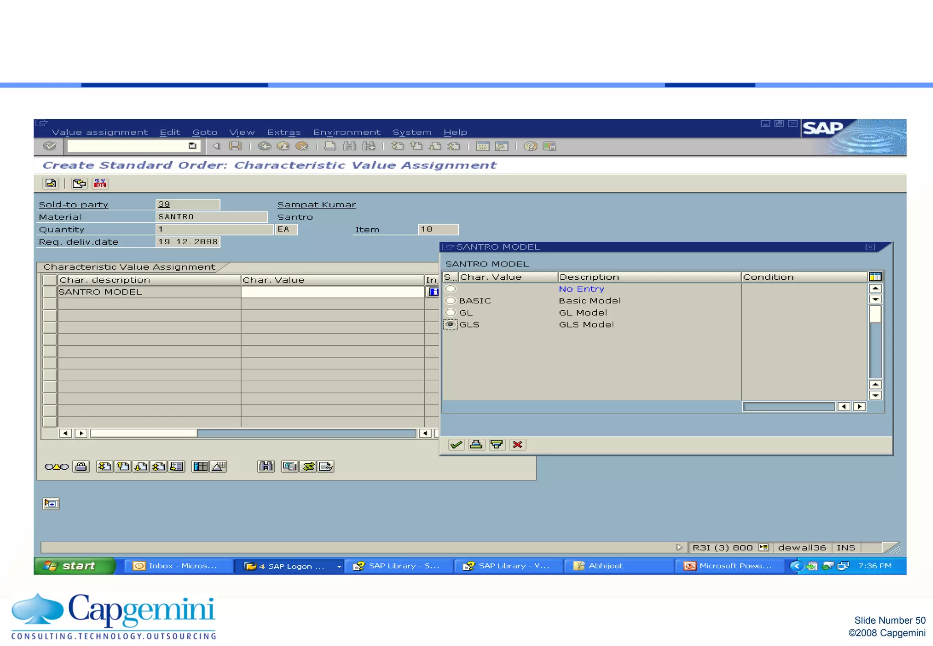Expand hidden system tray icons chevron
Screen dimensions: 933x646
pos(797,566)
